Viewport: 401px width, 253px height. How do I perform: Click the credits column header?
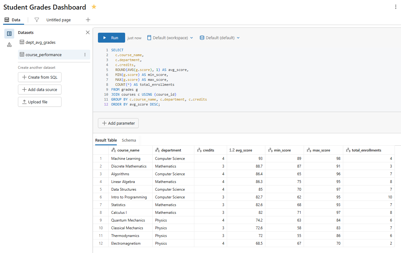210,150
